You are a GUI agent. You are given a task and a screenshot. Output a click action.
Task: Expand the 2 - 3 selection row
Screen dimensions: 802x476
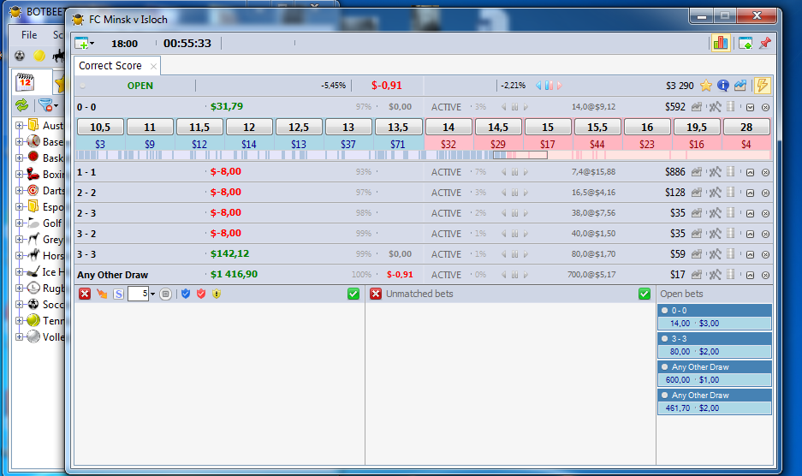(750, 213)
